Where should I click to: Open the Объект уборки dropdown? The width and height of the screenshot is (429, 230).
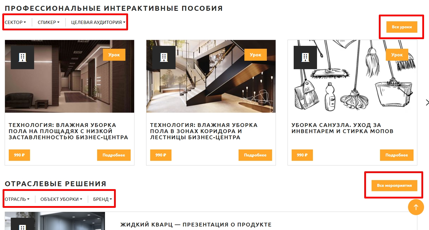[62, 199]
